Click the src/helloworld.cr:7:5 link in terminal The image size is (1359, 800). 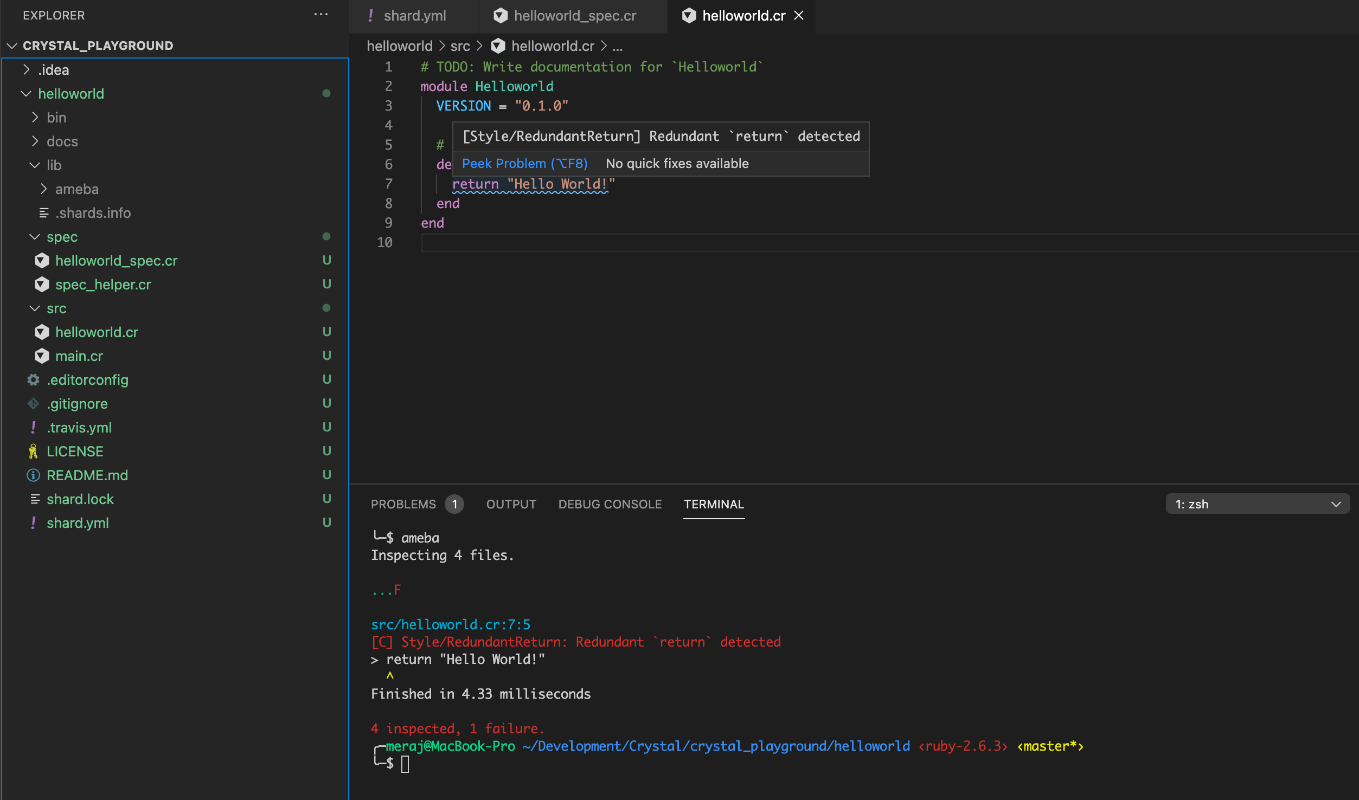pyautogui.click(x=451, y=624)
